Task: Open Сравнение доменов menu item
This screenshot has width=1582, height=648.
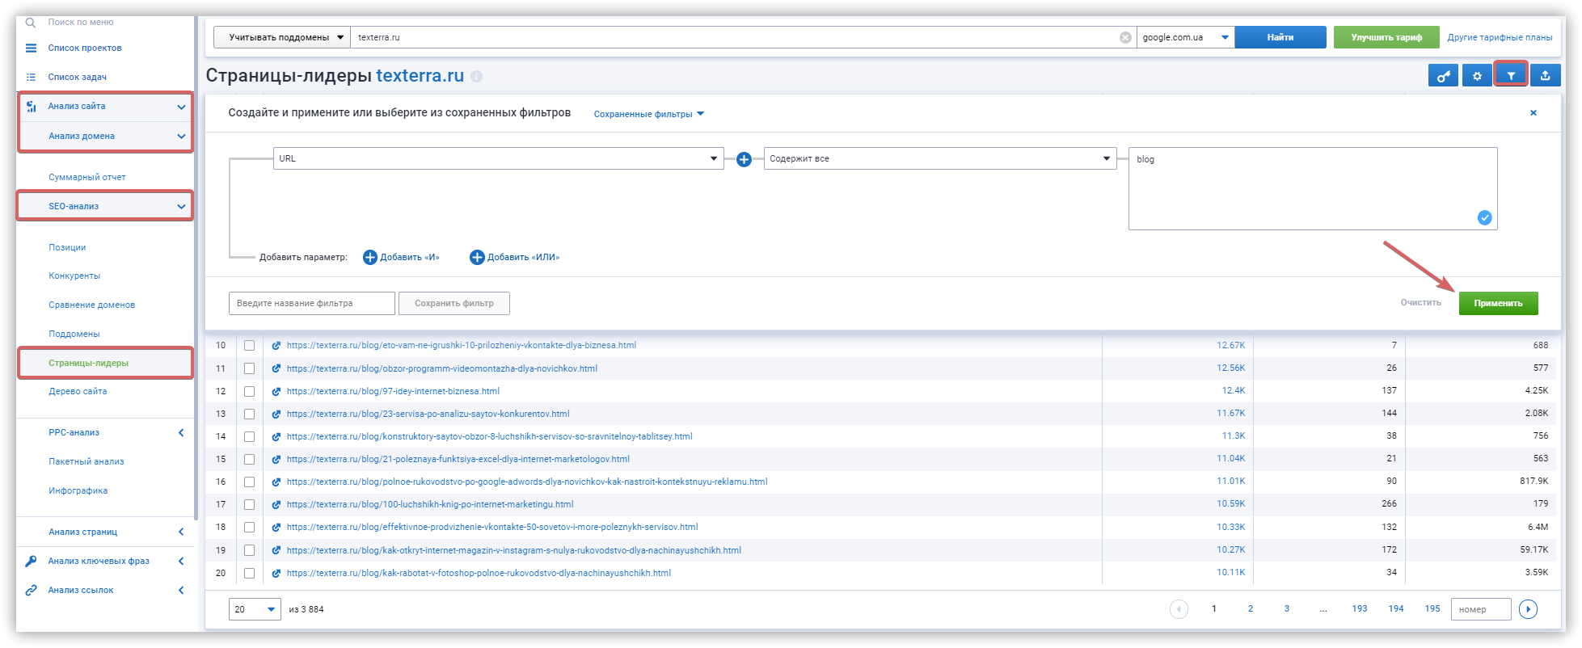Action: pyautogui.click(x=91, y=305)
